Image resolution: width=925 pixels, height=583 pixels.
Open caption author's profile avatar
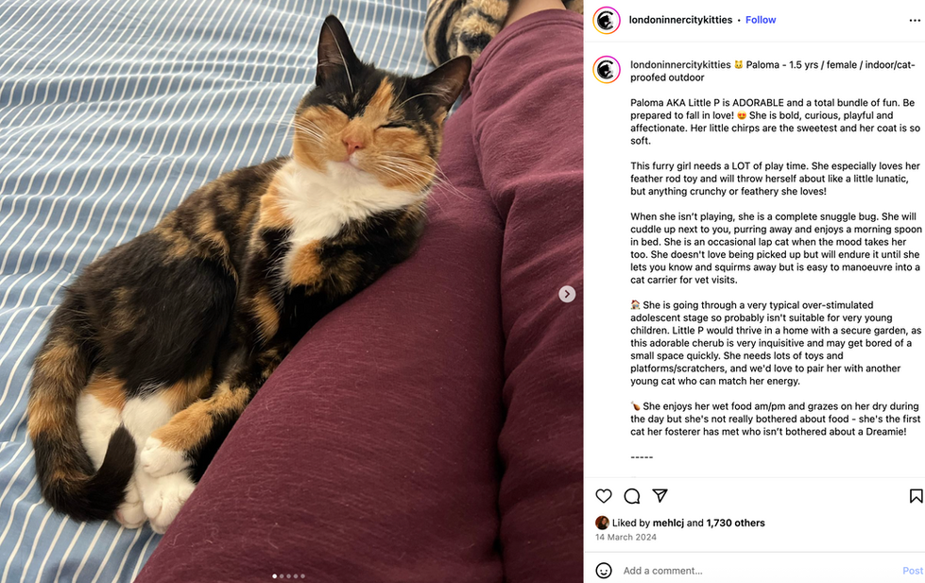(x=606, y=70)
